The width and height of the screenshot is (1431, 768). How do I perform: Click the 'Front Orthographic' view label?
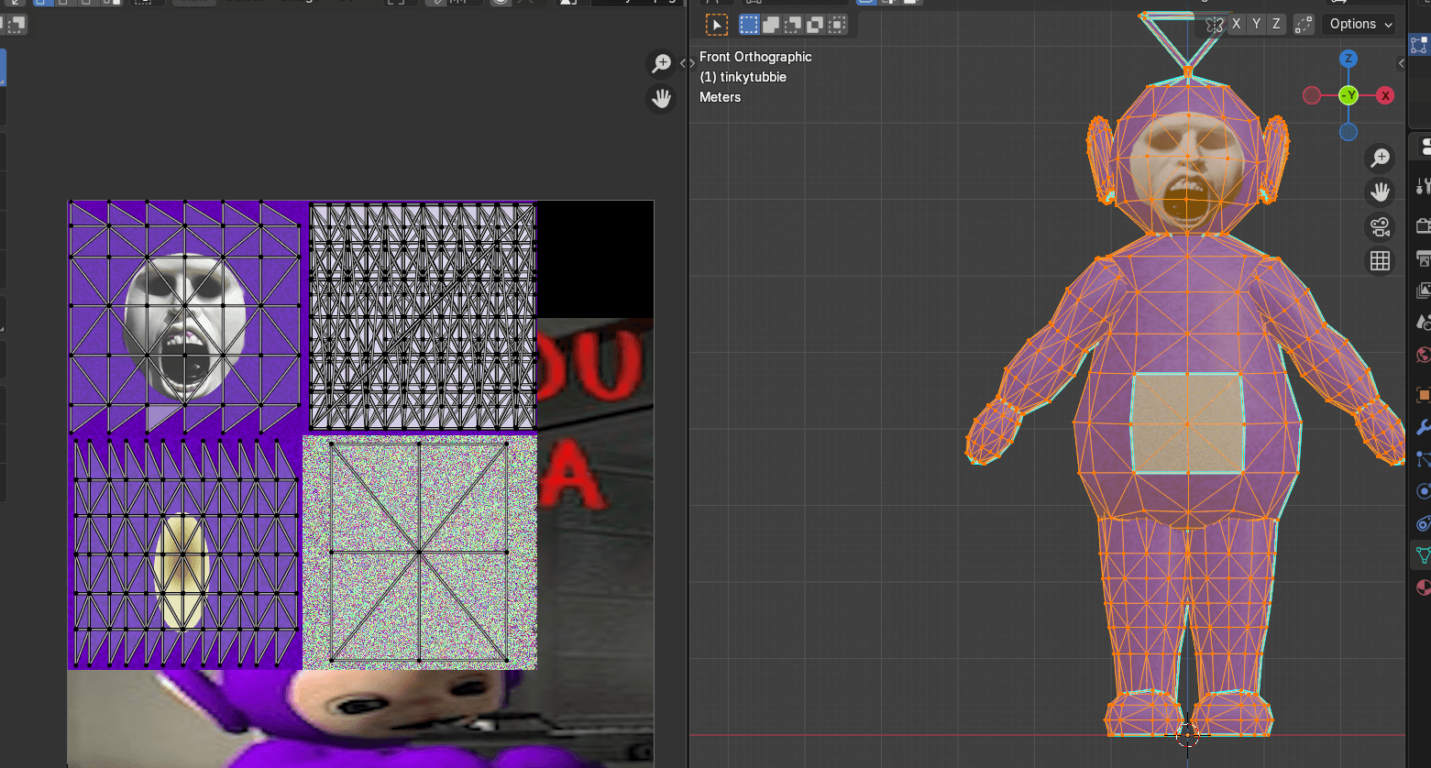coord(755,57)
